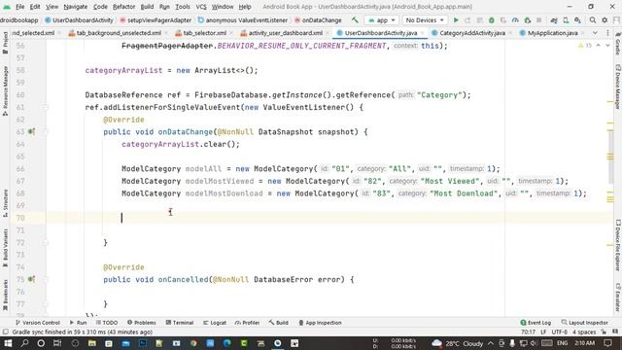Click the Make Project hammer icon
The height and width of the screenshot is (350, 622).
(354, 19)
